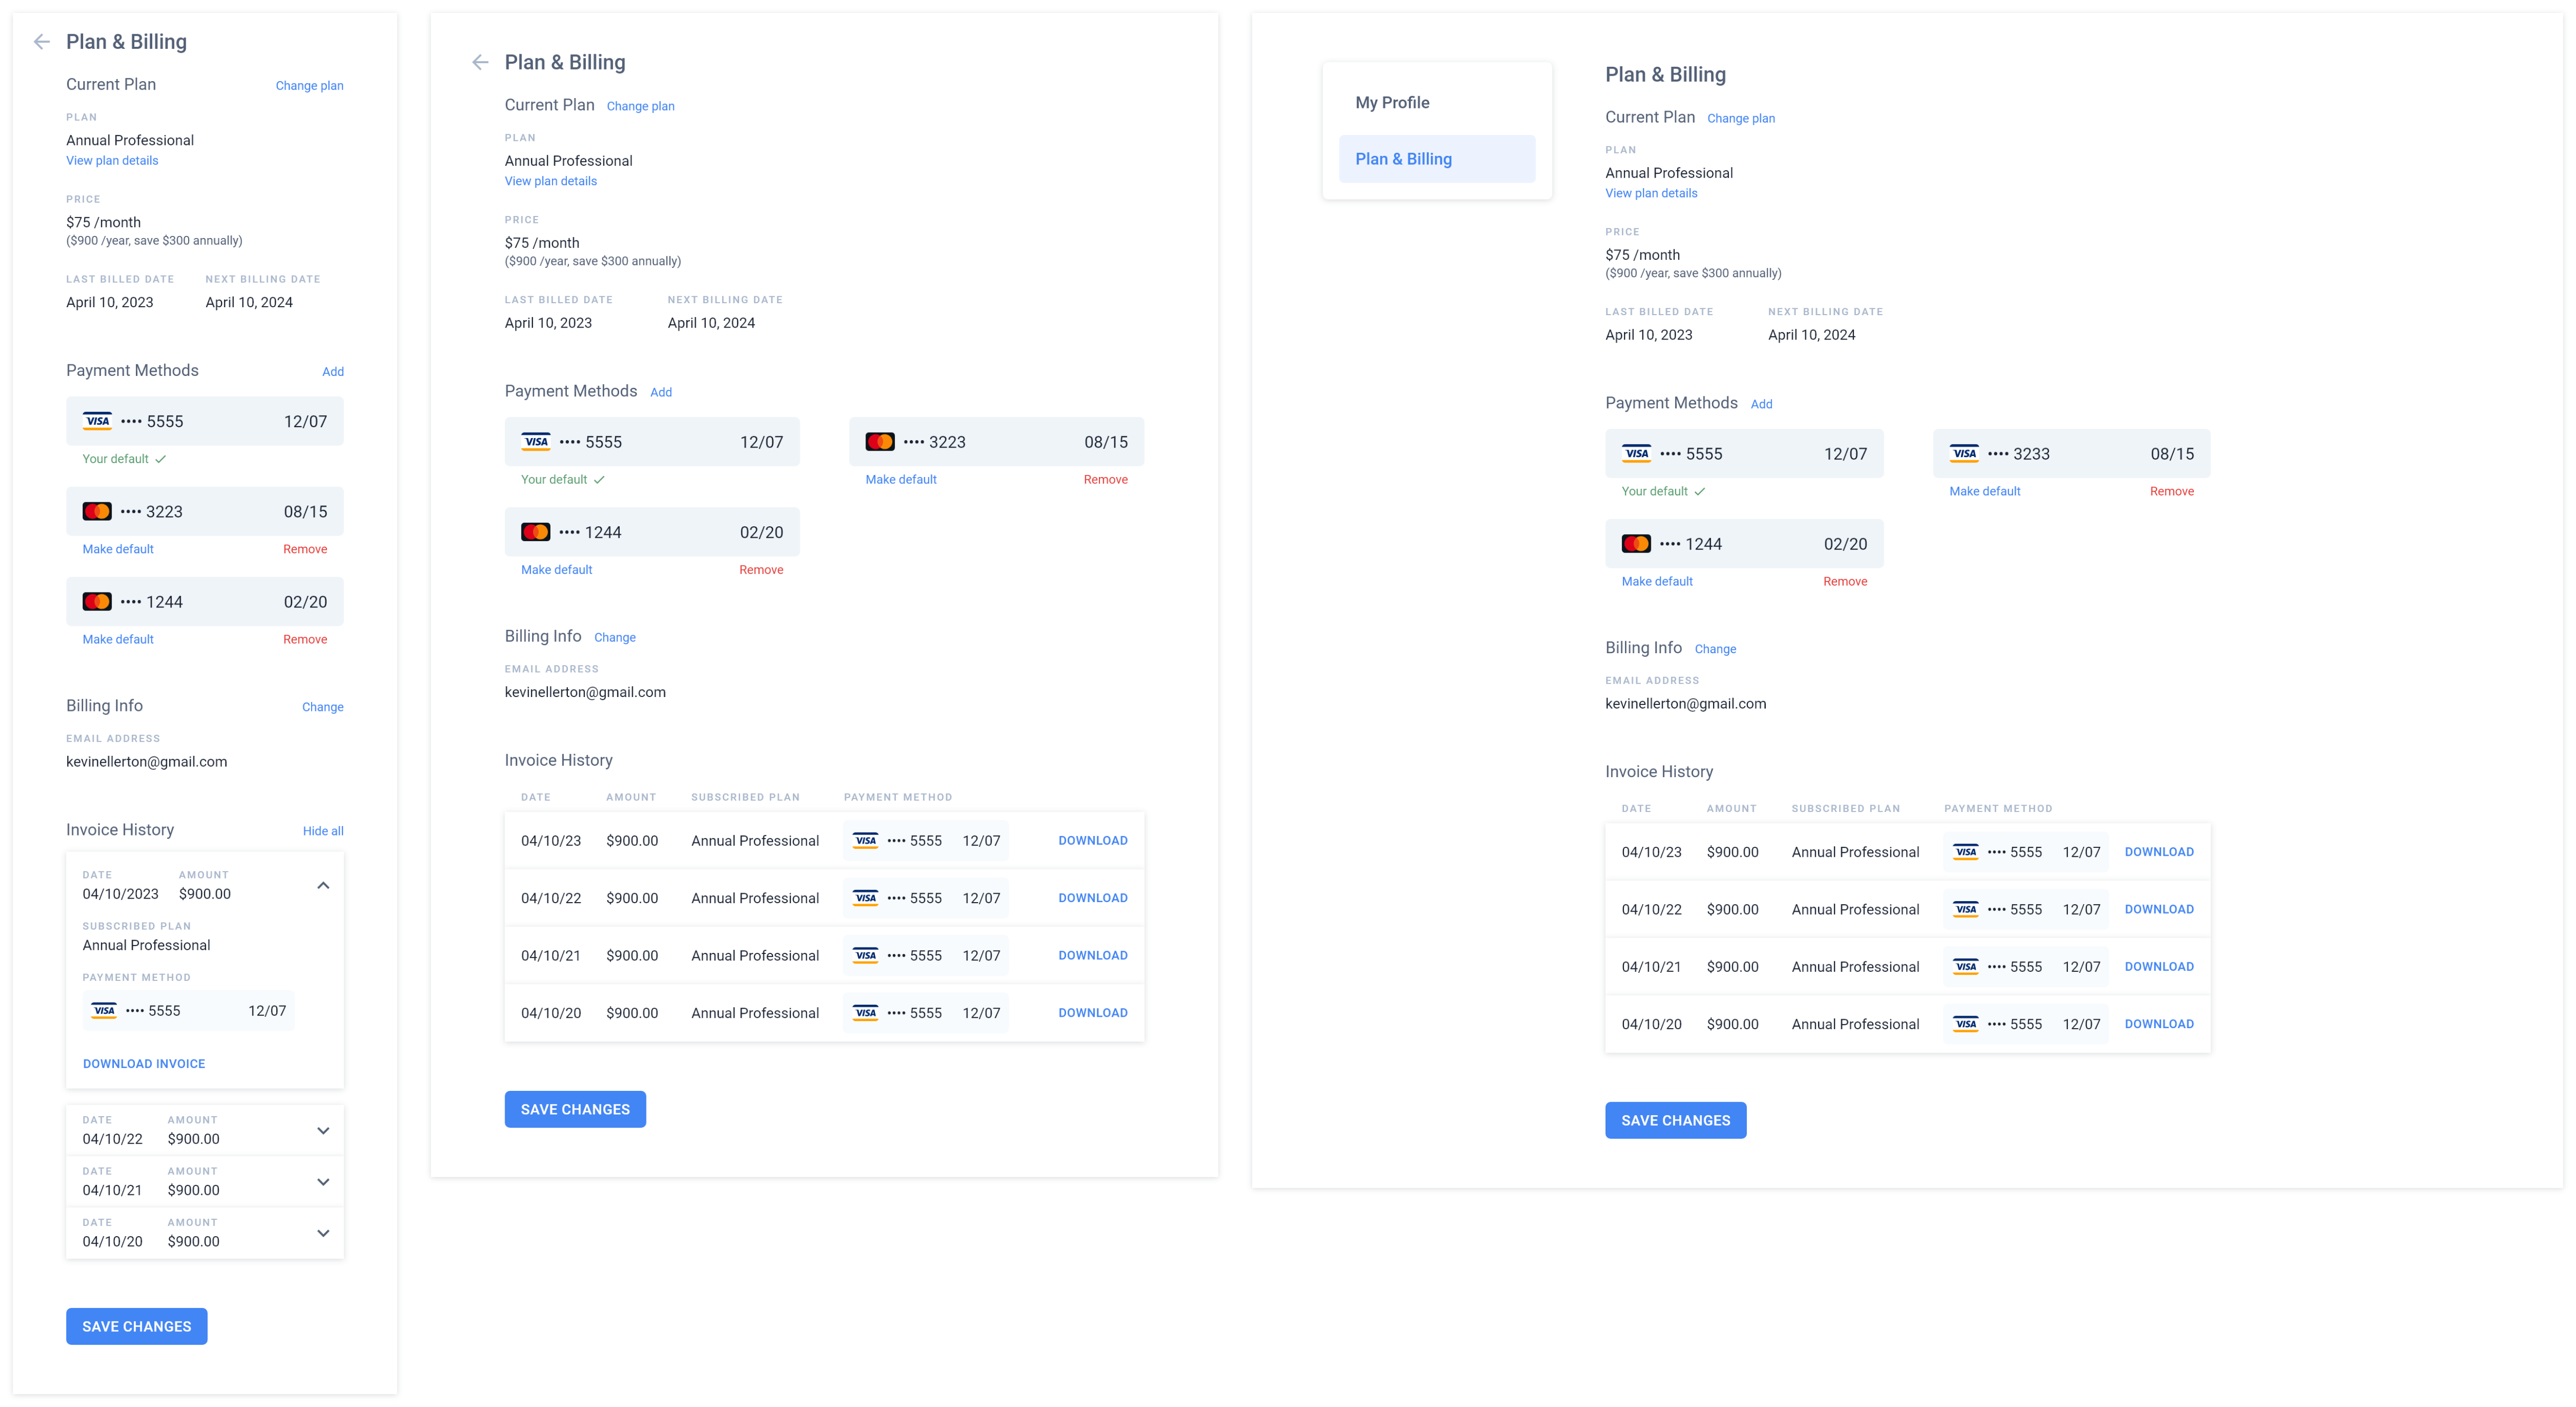Screen dimensions: 2576x1407
Task: Click Visa icon on desktop card ending 3233
Action: pyautogui.click(x=1964, y=454)
